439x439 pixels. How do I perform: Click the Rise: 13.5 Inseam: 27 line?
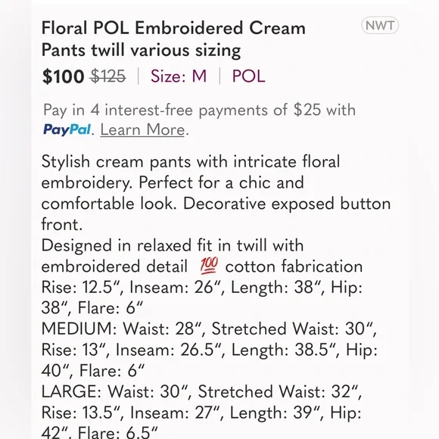point(201,413)
